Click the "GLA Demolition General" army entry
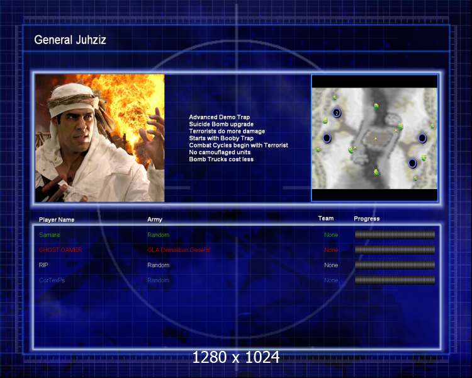The image size is (472, 378). pyautogui.click(x=179, y=250)
